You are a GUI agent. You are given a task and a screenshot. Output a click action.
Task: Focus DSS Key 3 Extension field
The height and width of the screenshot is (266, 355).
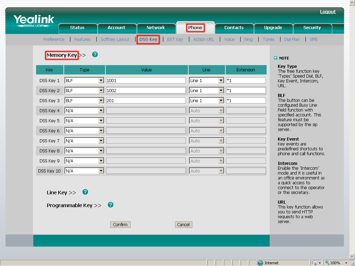[246, 101]
